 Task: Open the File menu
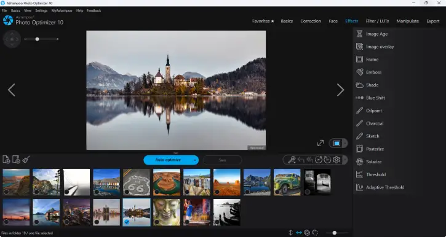[x=4, y=10]
